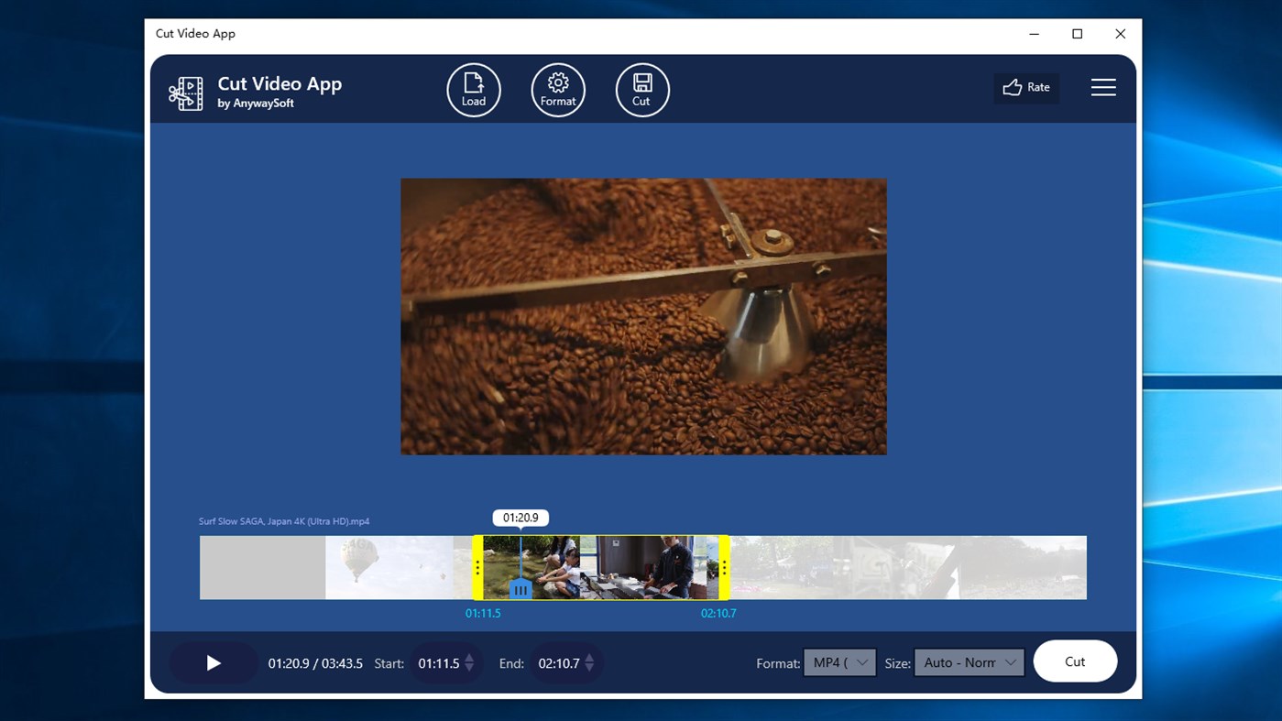1282x721 pixels.
Task: Click the filename Surf Slow SAGA, Japan 4K
Action: click(284, 520)
